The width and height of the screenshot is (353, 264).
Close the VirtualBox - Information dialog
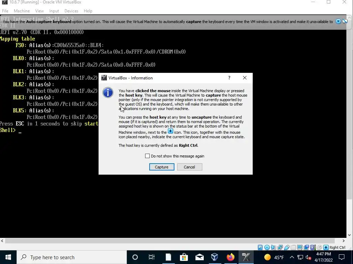click(x=245, y=78)
